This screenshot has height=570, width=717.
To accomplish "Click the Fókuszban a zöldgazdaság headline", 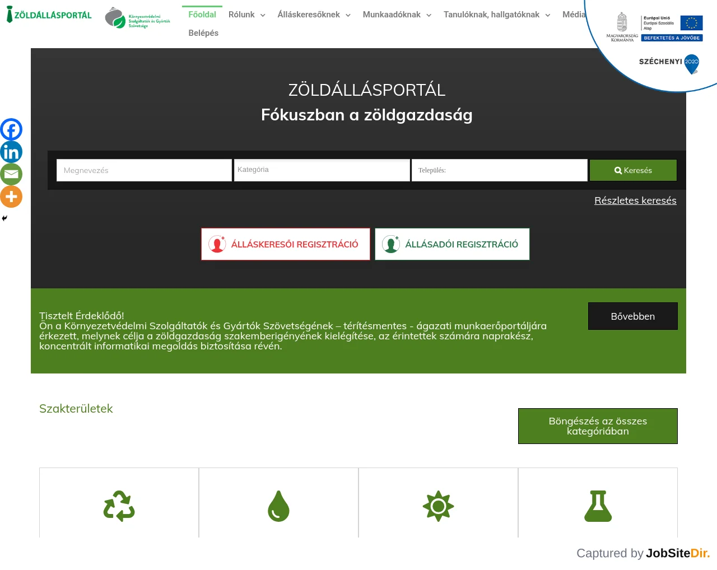I will tap(367, 115).
